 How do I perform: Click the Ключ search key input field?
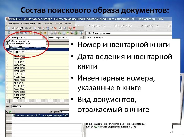[x=40, y=106]
